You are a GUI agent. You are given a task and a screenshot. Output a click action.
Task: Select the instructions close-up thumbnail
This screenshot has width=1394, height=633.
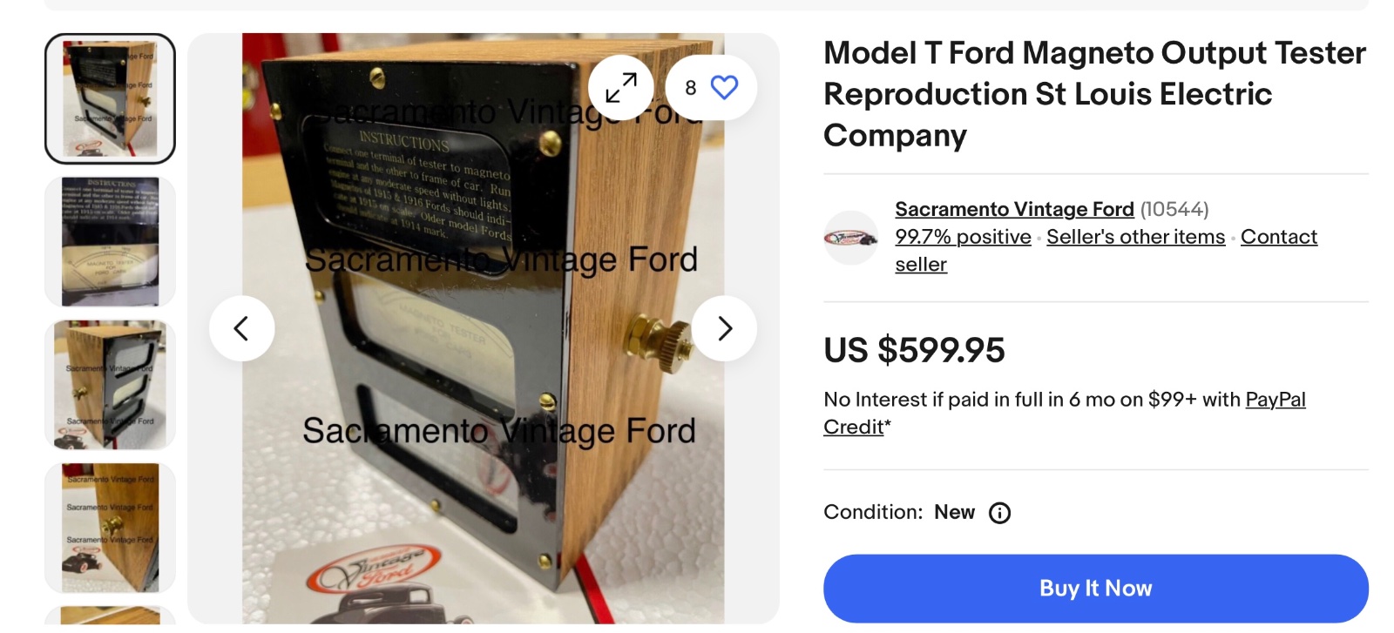(110, 242)
